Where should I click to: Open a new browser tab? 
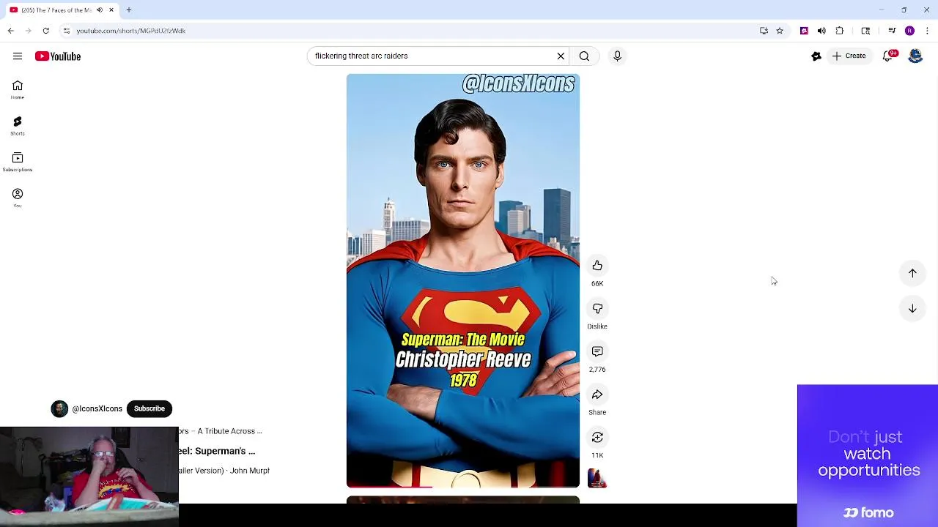pos(129,10)
